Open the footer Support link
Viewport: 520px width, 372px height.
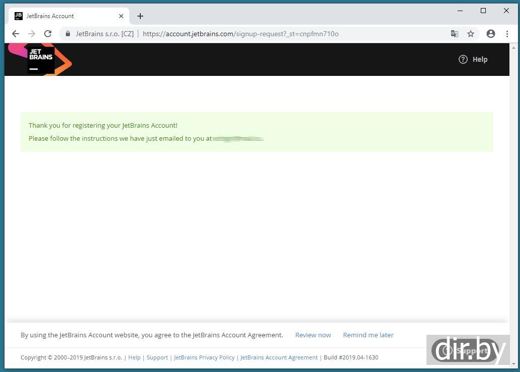[157, 357]
